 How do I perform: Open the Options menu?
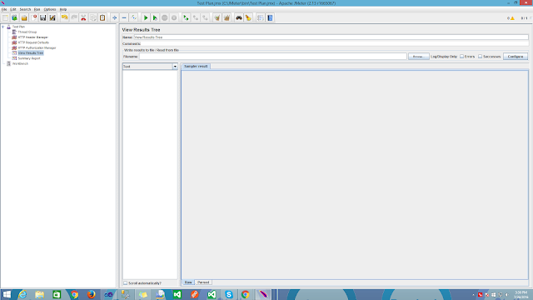pos(50,9)
